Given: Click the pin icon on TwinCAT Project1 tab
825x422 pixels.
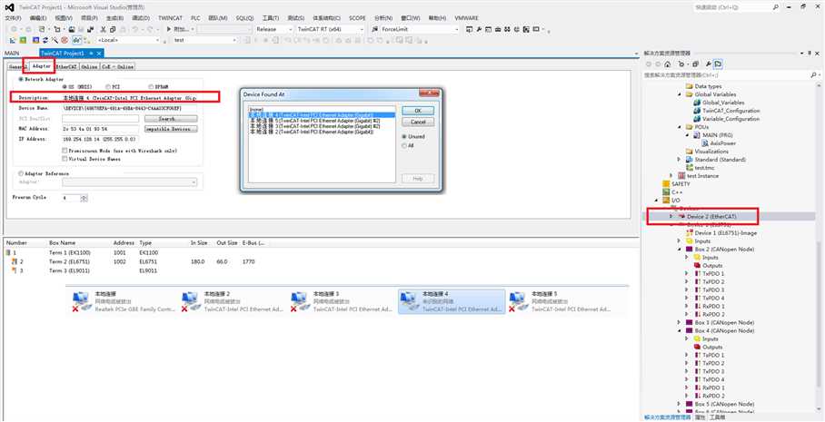Looking at the screenshot, I should coord(91,54).
